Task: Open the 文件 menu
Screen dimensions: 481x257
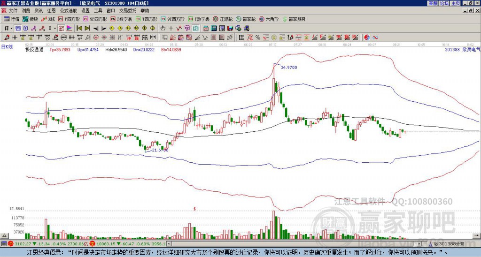Action: (x=13, y=11)
